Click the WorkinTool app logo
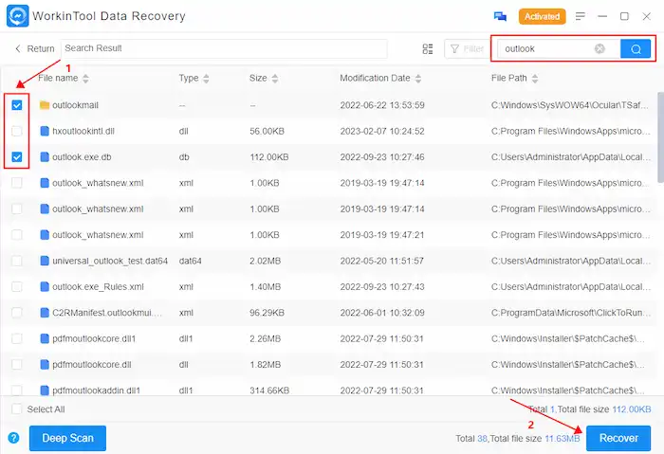This screenshot has height=454, width=664. point(18,16)
